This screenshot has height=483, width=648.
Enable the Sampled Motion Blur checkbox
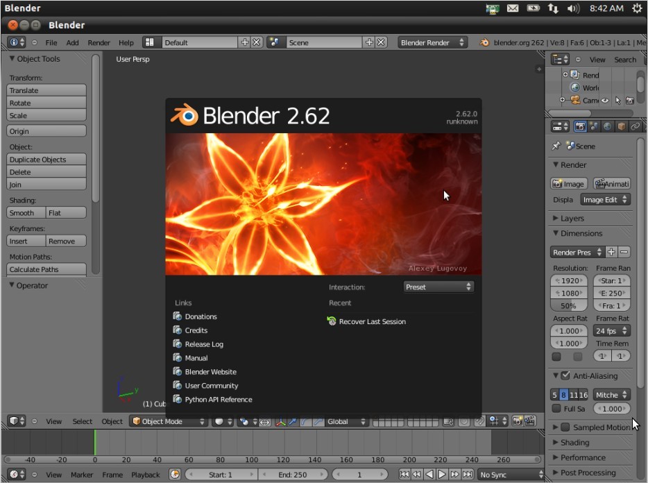pos(565,427)
